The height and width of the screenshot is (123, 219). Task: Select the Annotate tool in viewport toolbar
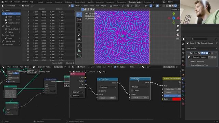(79, 45)
